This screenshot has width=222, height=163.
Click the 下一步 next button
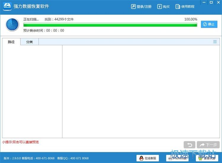point(208,145)
